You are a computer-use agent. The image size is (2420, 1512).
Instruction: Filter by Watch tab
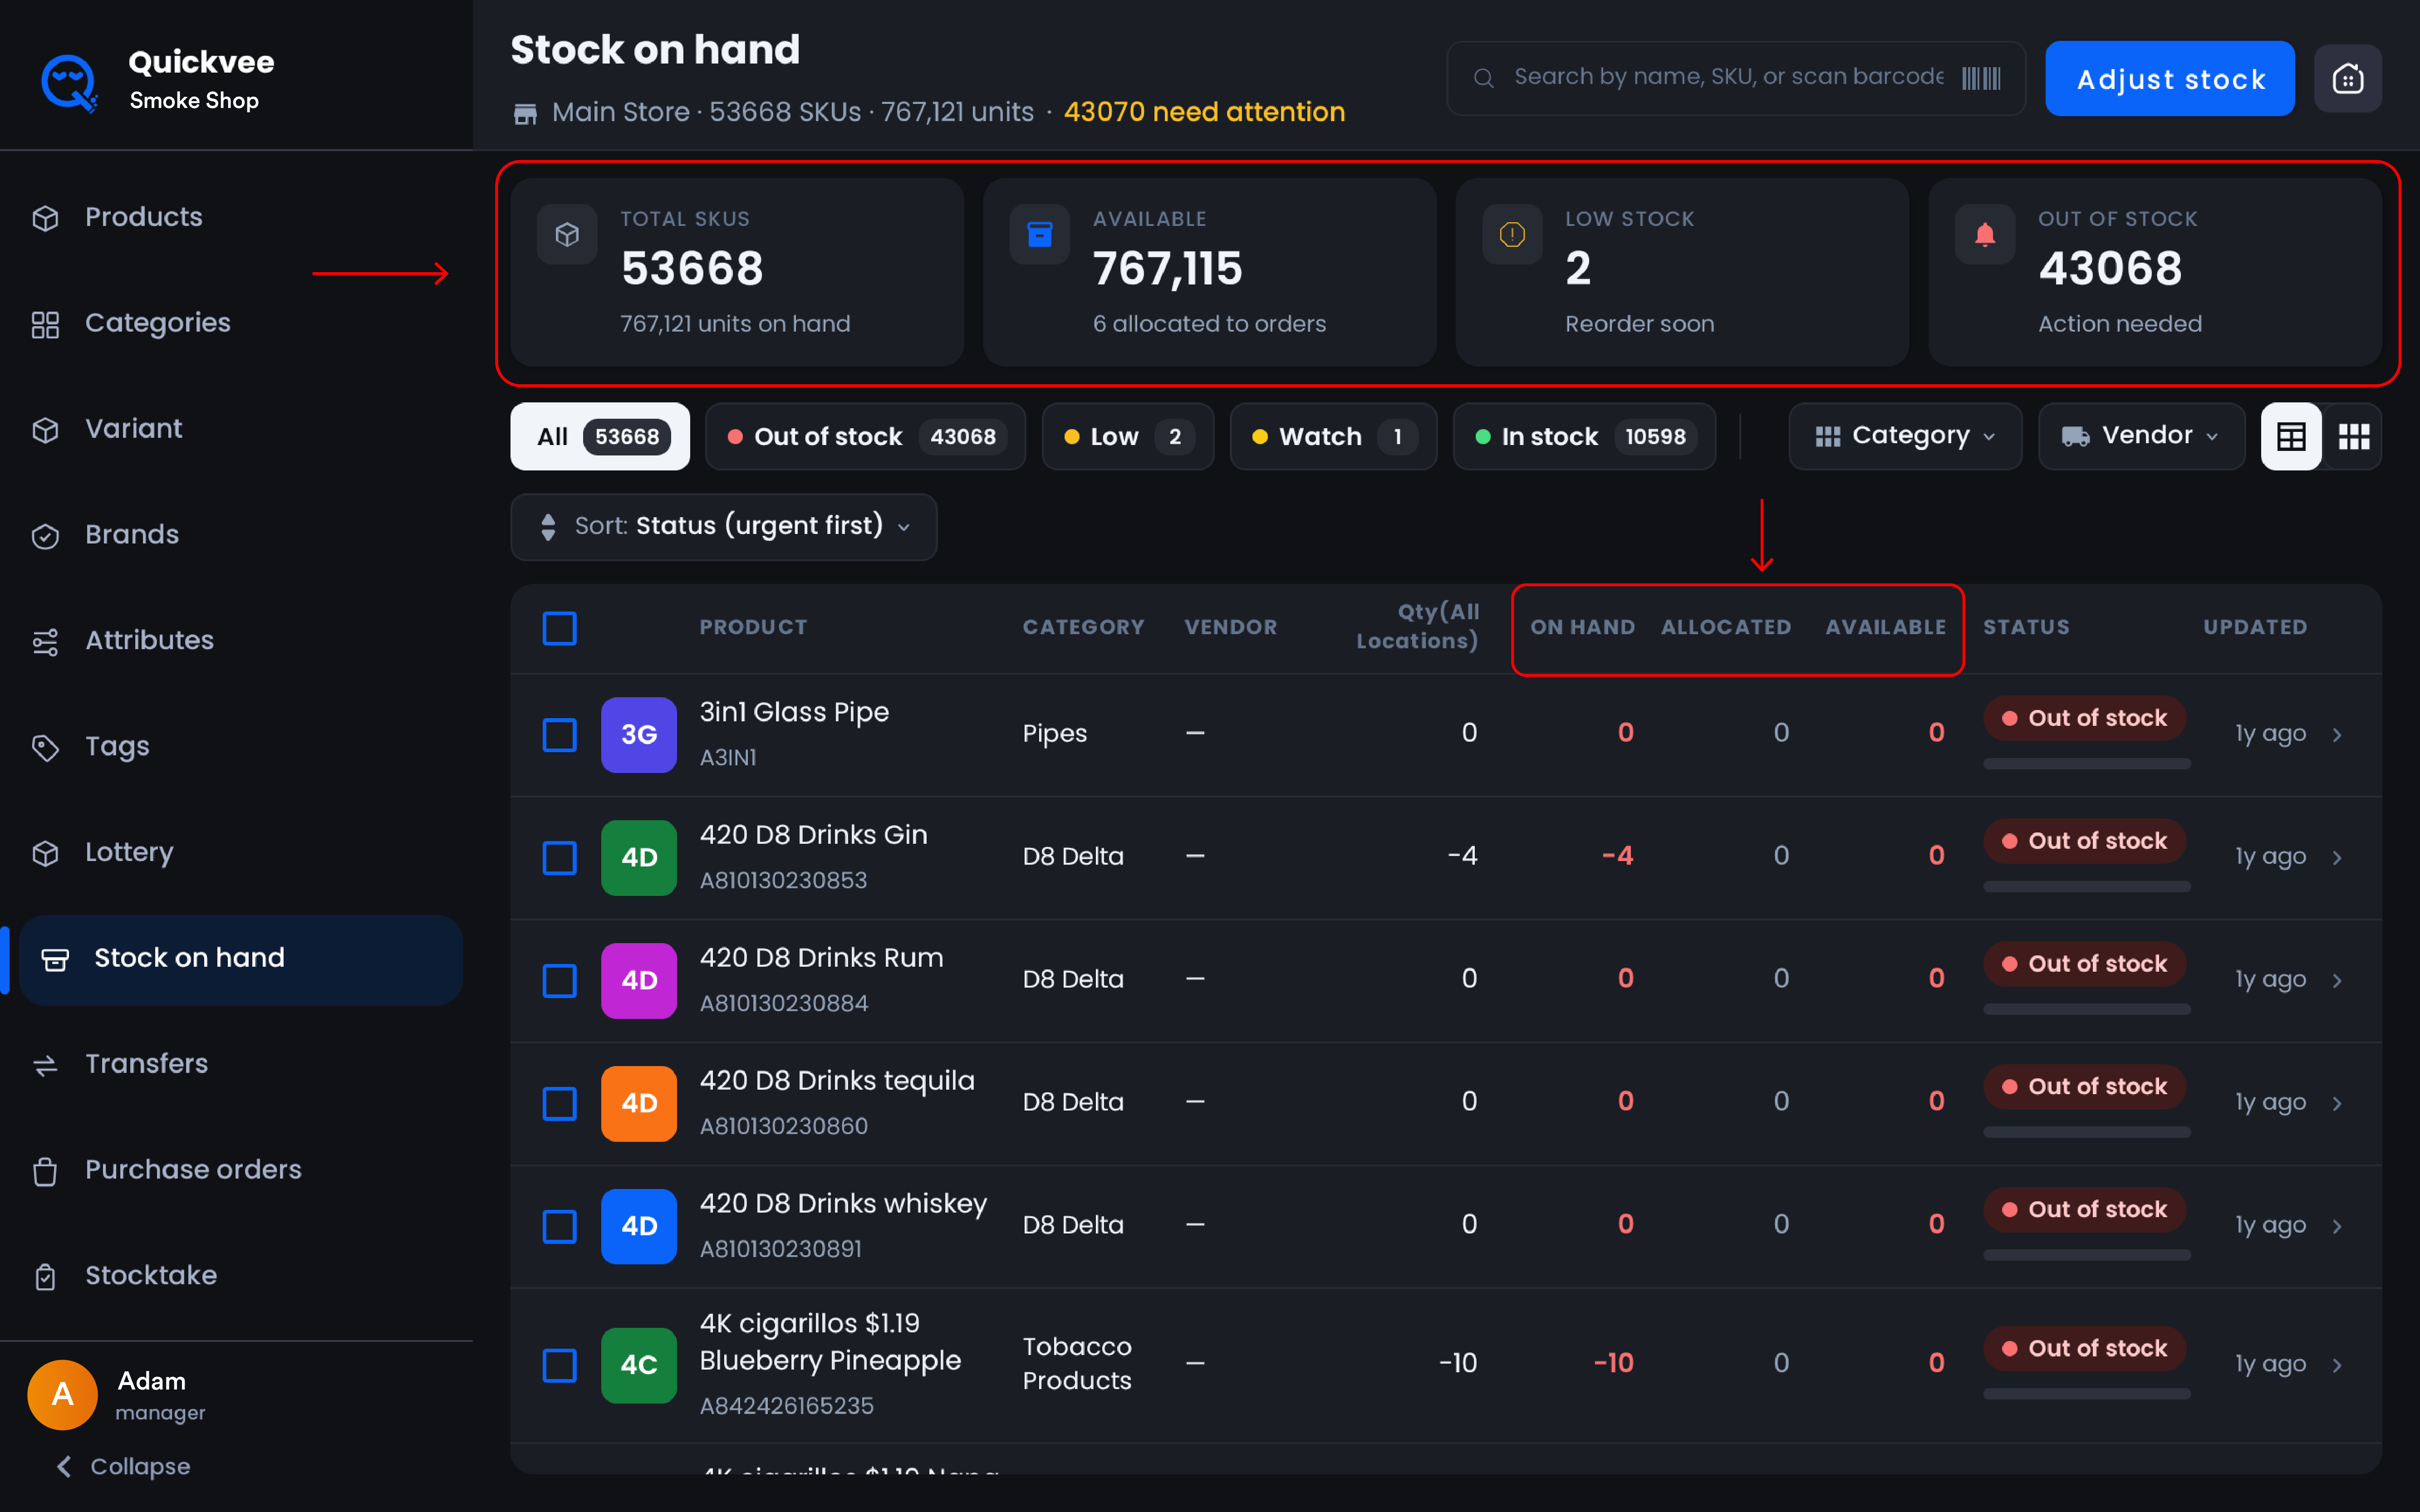(1333, 436)
